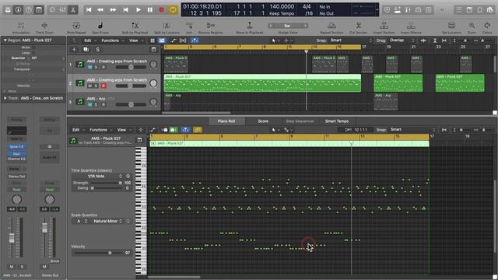This screenshot has width=498, height=280.
Task: Adjust the quantize Strength slider
Action: 106,183
